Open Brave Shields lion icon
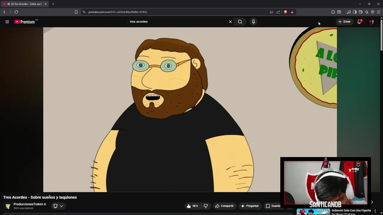This screenshot has height=215, width=383. click(285, 12)
